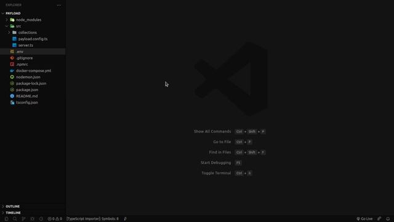Click nodemon icon beside nodemon.json

click(x=12, y=77)
